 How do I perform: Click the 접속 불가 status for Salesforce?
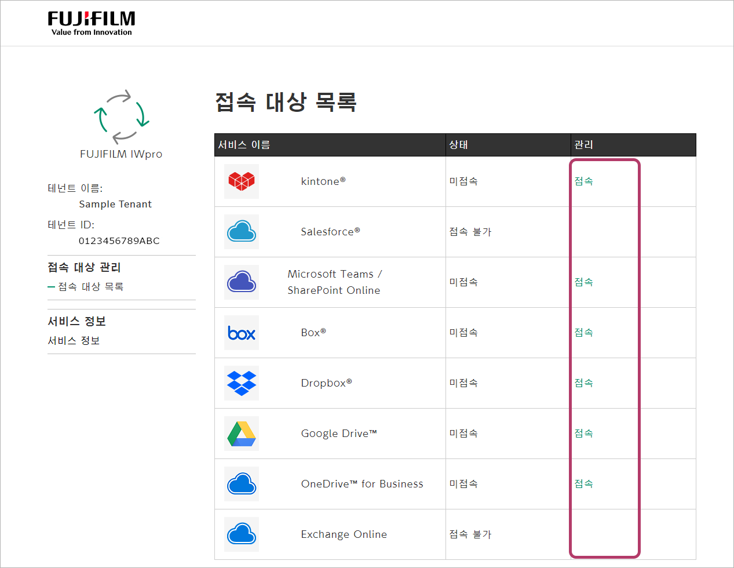click(470, 232)
